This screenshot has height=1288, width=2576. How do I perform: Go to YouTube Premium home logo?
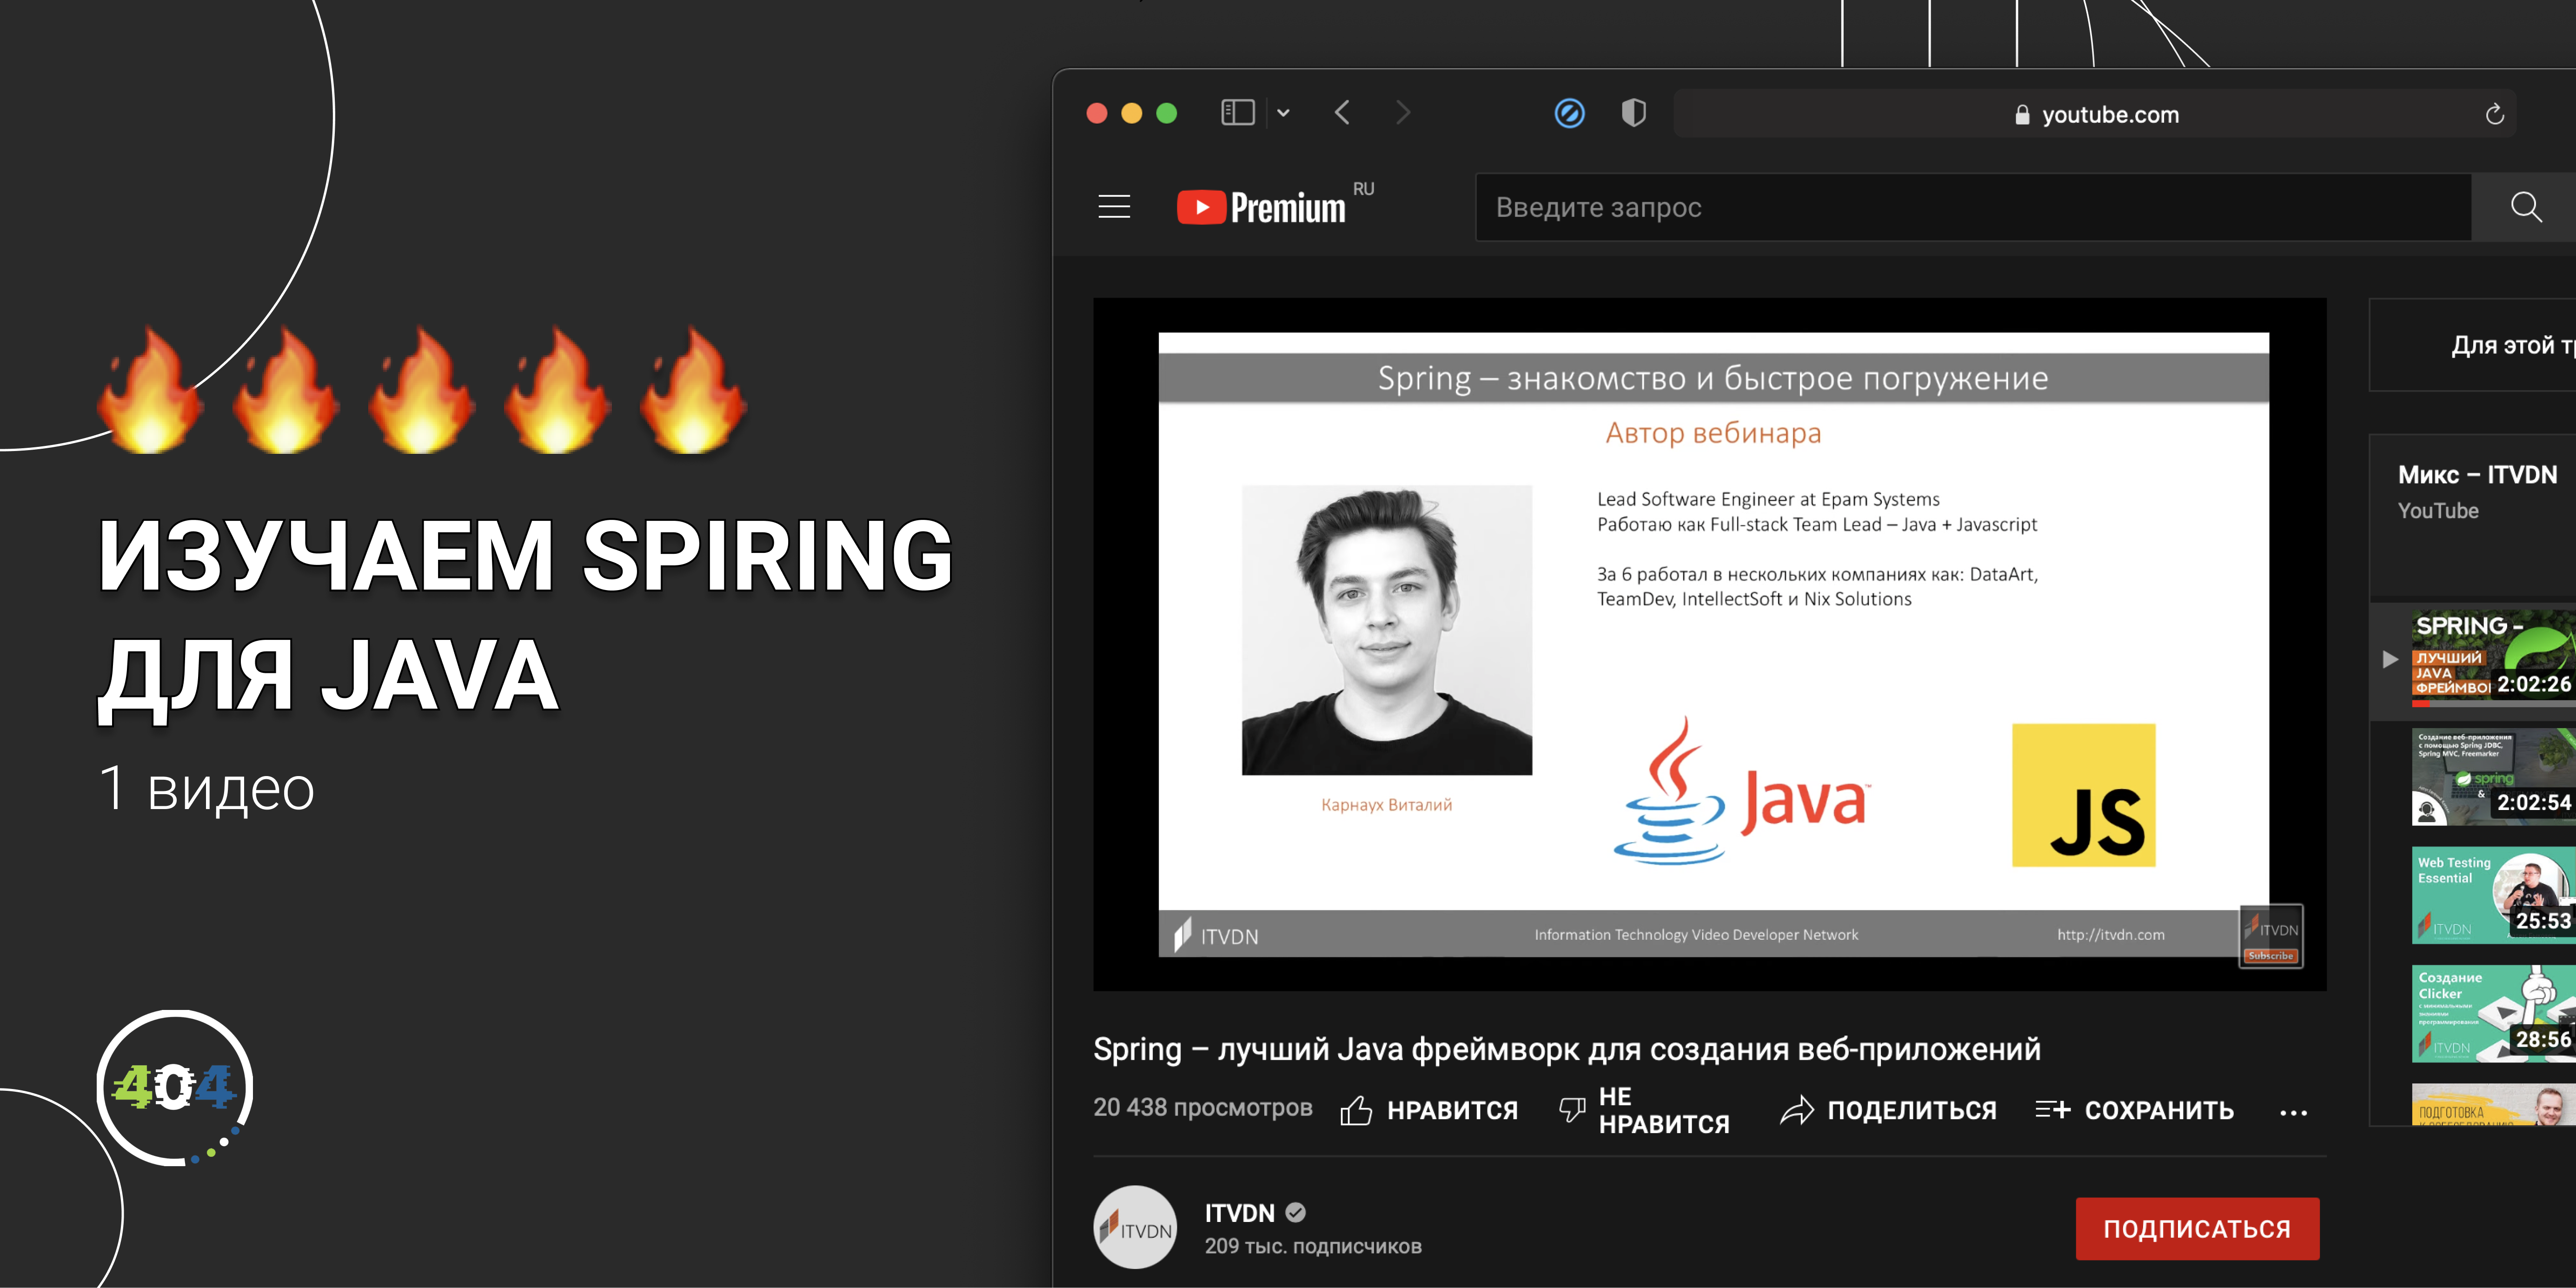1261,207
